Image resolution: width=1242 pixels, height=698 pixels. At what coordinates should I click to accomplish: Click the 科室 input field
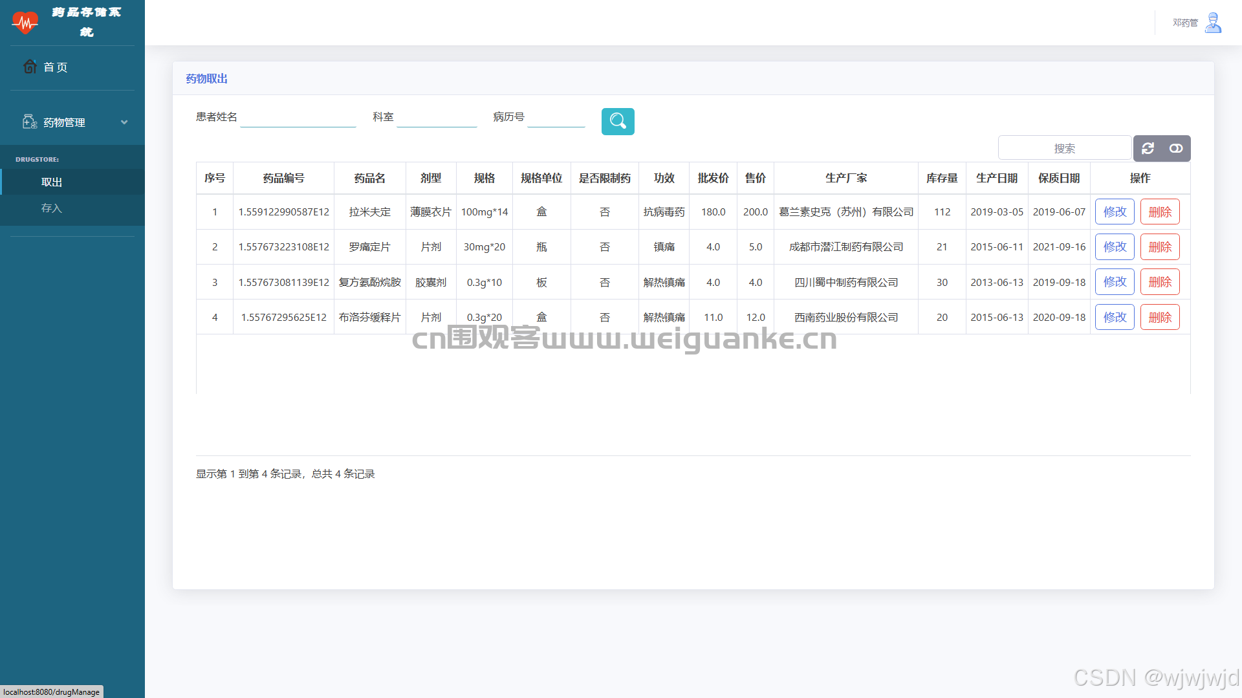[437, 117]
